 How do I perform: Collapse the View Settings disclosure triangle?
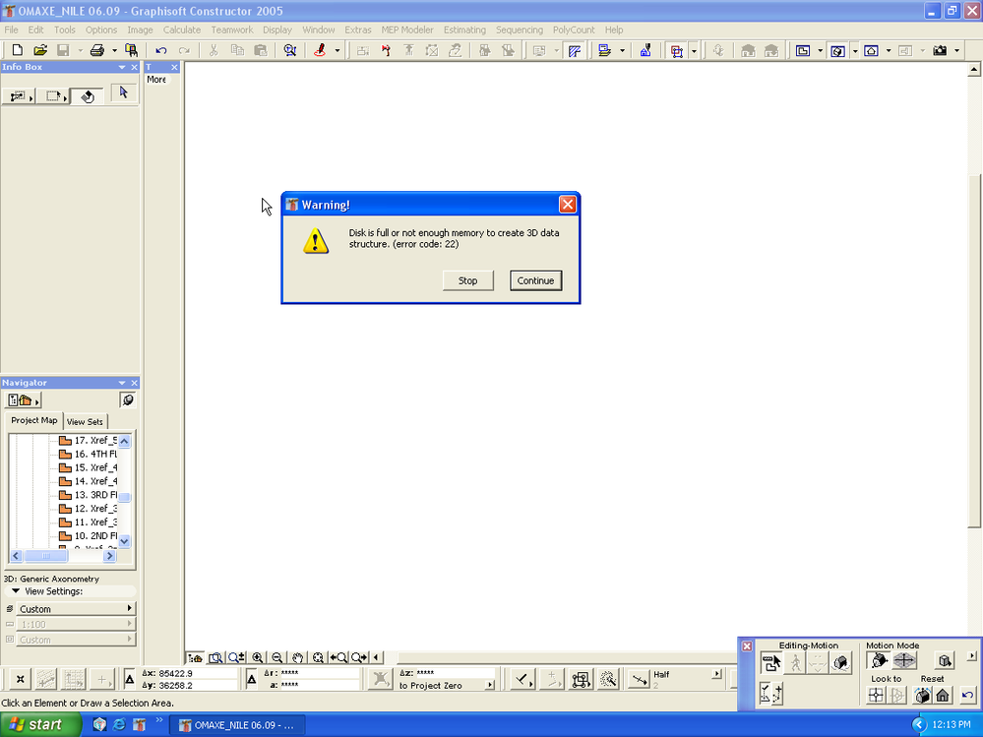point(17,591)
